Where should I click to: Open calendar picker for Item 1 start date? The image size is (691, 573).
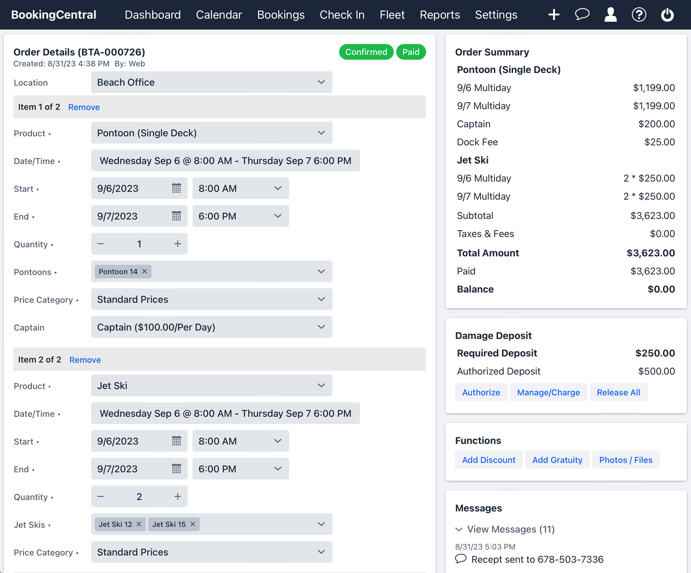tap(176, 188)
